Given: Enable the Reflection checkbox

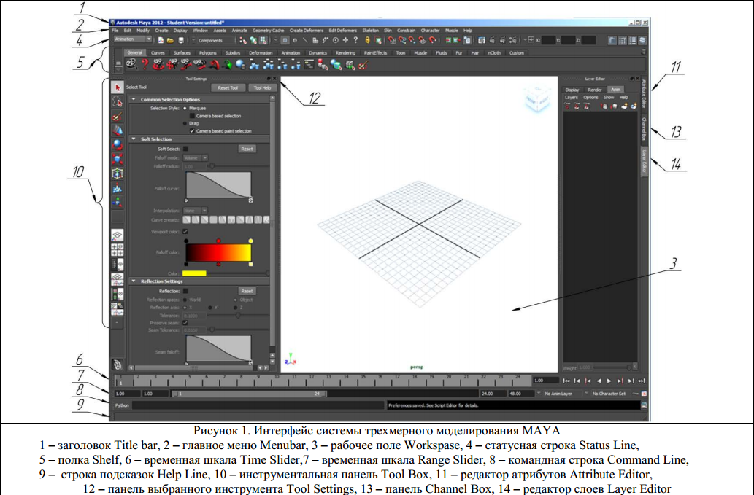Looking at the screenshot, I should click(185, 291).
